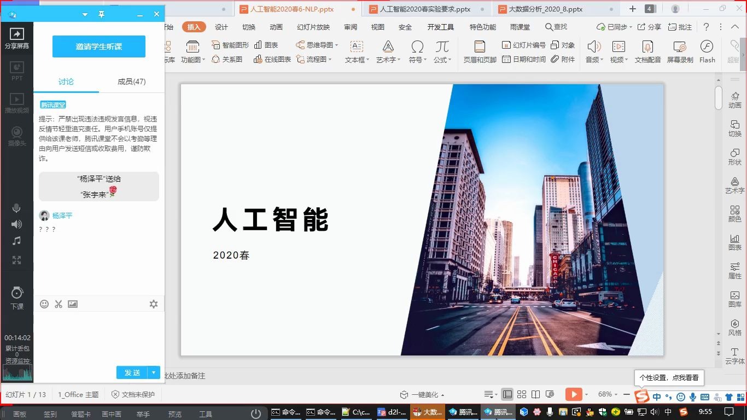Open the 插入 ribbon tab
This screenshot has height=420, width=747.
coord(194,27)
